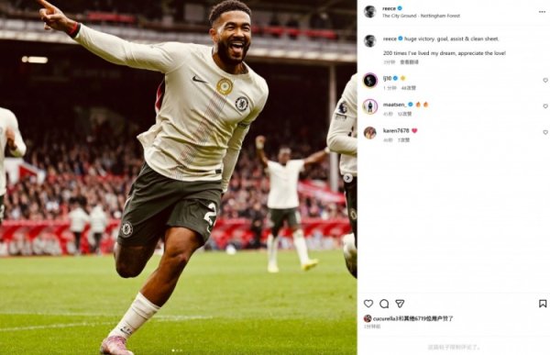The image size is (550, 355).
Task: Open maatsen_ profile avatar
Action: [370, 106]
